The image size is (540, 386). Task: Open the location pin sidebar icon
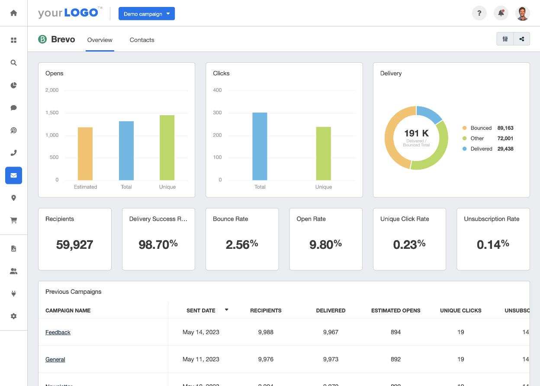pos(13,198)
